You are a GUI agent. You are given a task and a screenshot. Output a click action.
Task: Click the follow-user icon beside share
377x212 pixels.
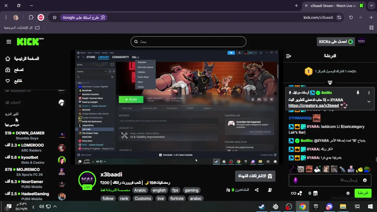(x=270, y=190)
